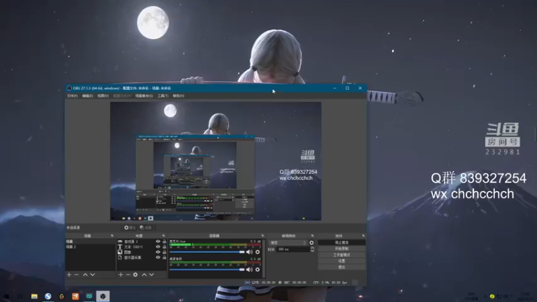Open the 文件(F) menu
Viewport: 537px width, 302px height.
click(x=72, y=96)
